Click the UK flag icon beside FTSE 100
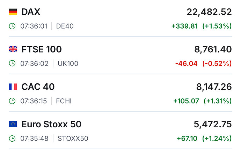Image resolution: width=241 pixels, height=150 pixels. [x=13, y=50]
